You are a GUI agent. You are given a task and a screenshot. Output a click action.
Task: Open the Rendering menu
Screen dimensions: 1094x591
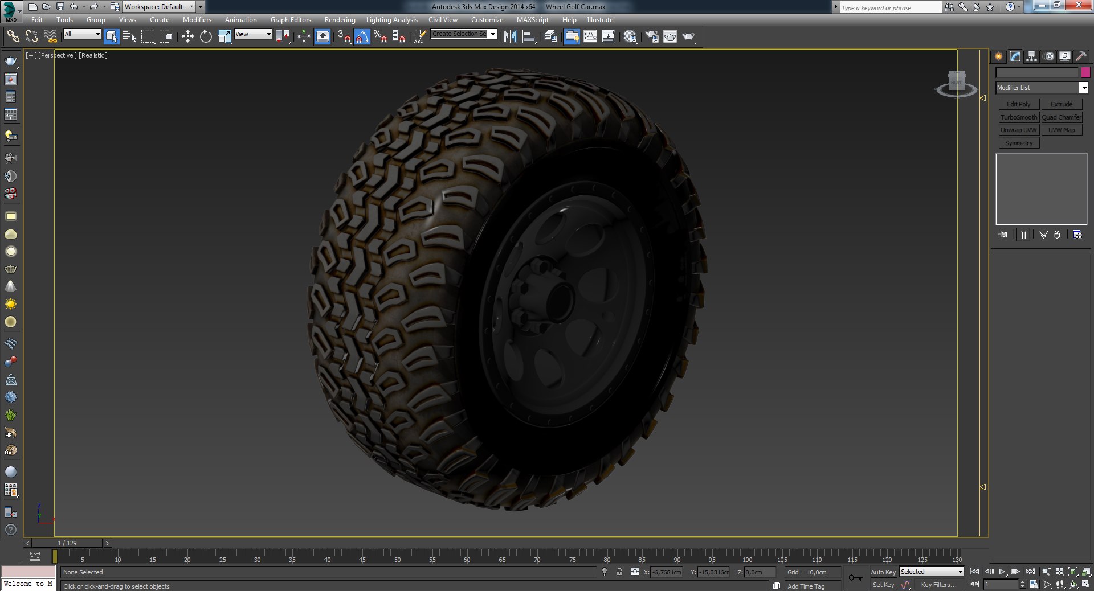340,19
